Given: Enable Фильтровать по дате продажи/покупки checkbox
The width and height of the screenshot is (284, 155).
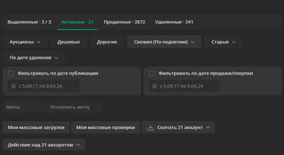Looking at the screenshot, I should tap(152, 73).
